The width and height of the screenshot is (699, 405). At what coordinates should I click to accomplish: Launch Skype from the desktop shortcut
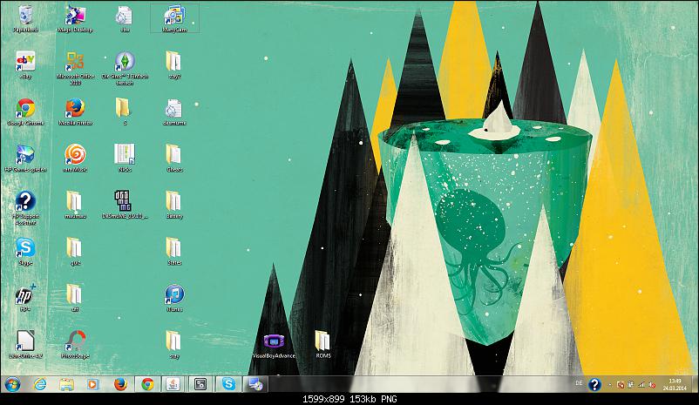click(x=25, y=252)
